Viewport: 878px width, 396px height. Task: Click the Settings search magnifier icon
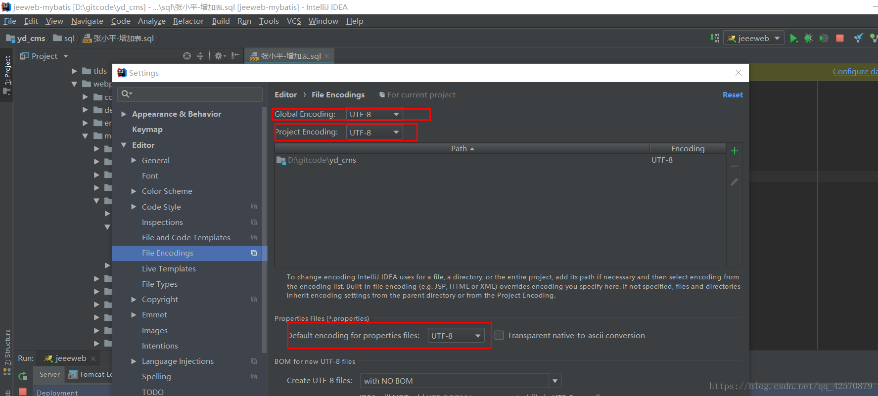127,94
